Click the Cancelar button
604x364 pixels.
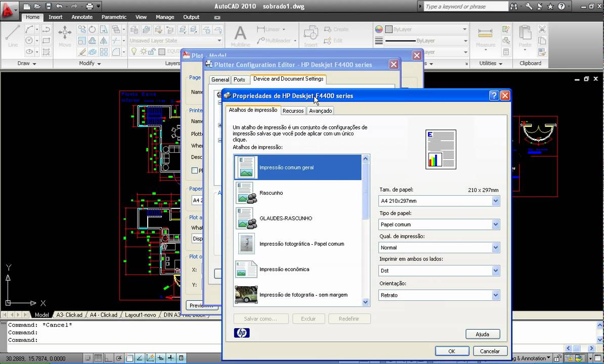(x=490, y=351)
